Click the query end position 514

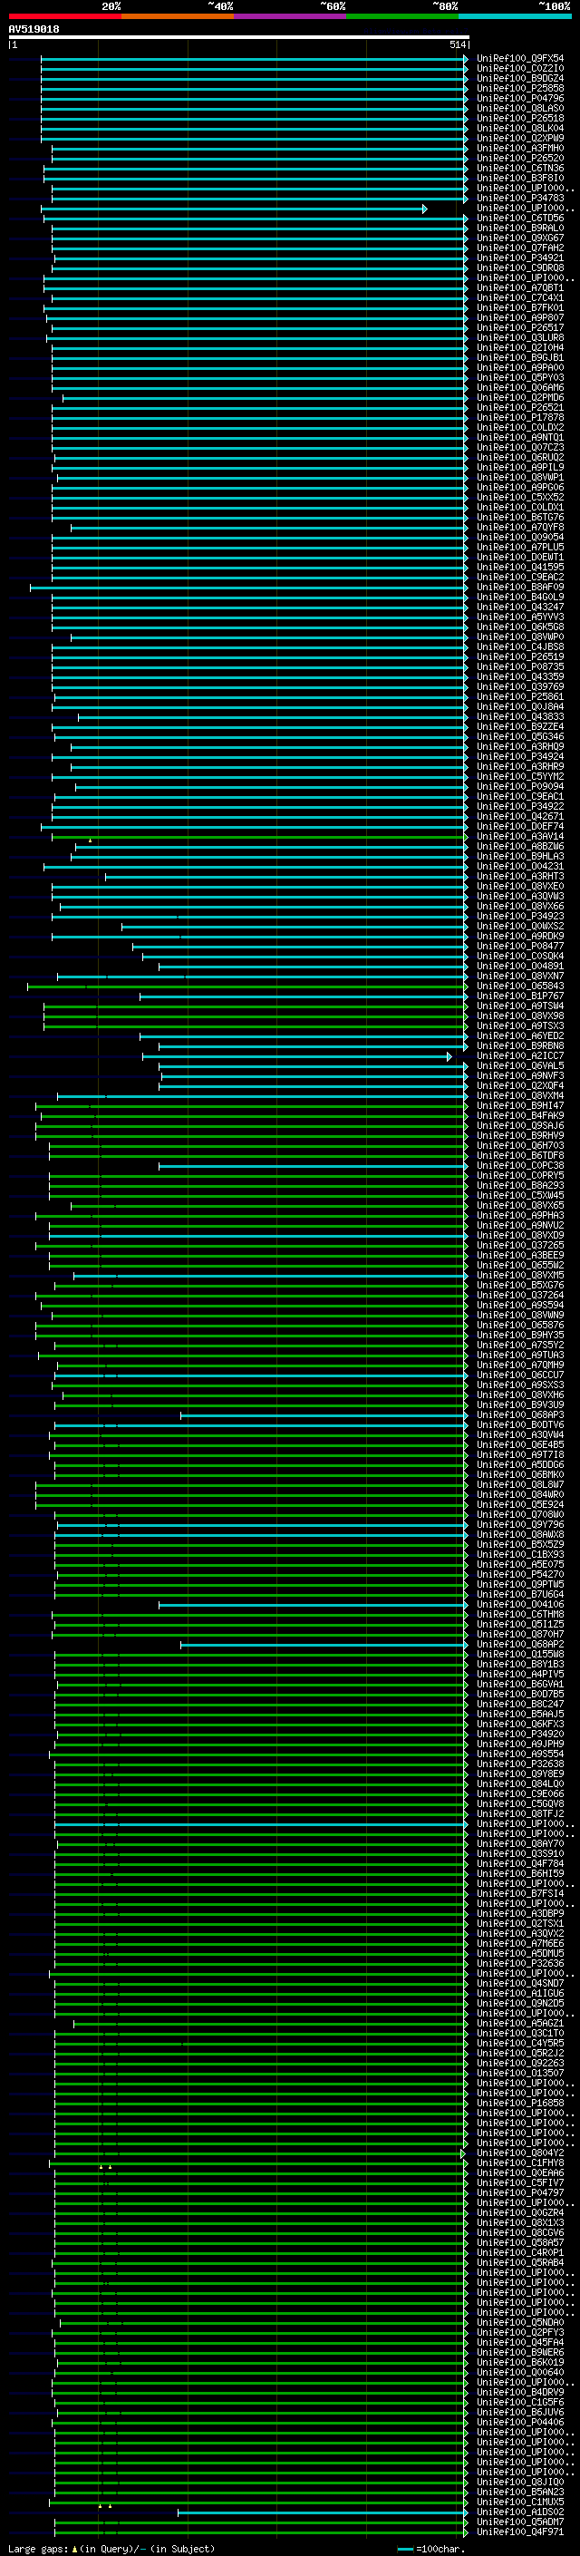457,44
